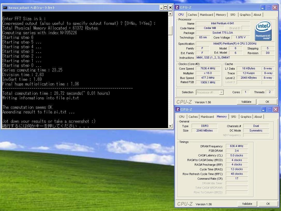281x211 pixels.
Task: Click the Core Voltage value 1.976 V
Action: click(x=241, y=38)
